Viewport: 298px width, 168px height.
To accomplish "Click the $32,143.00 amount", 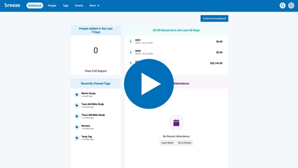I will (216, 63).
